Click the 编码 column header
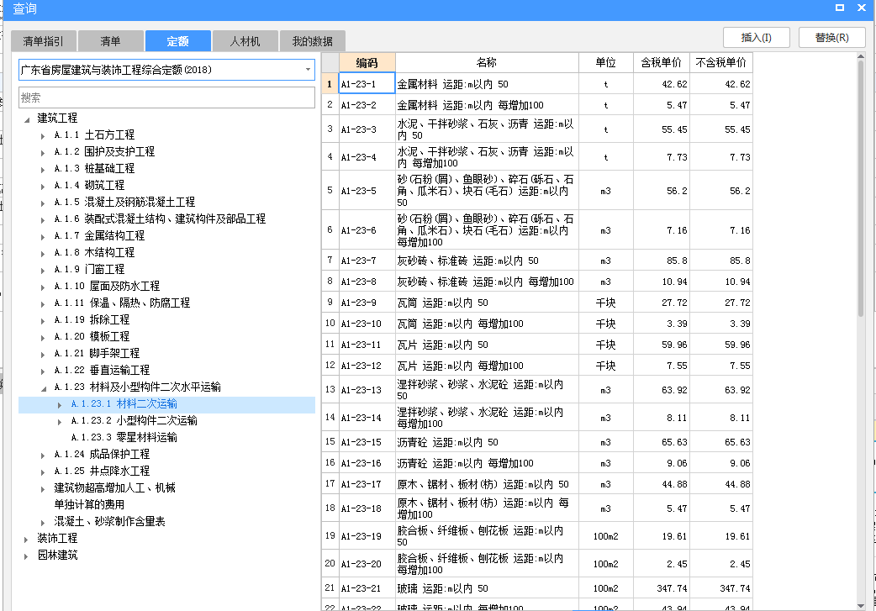Image resolution: width=876 pixels, height=611 pixels. [x=367, y=62]
